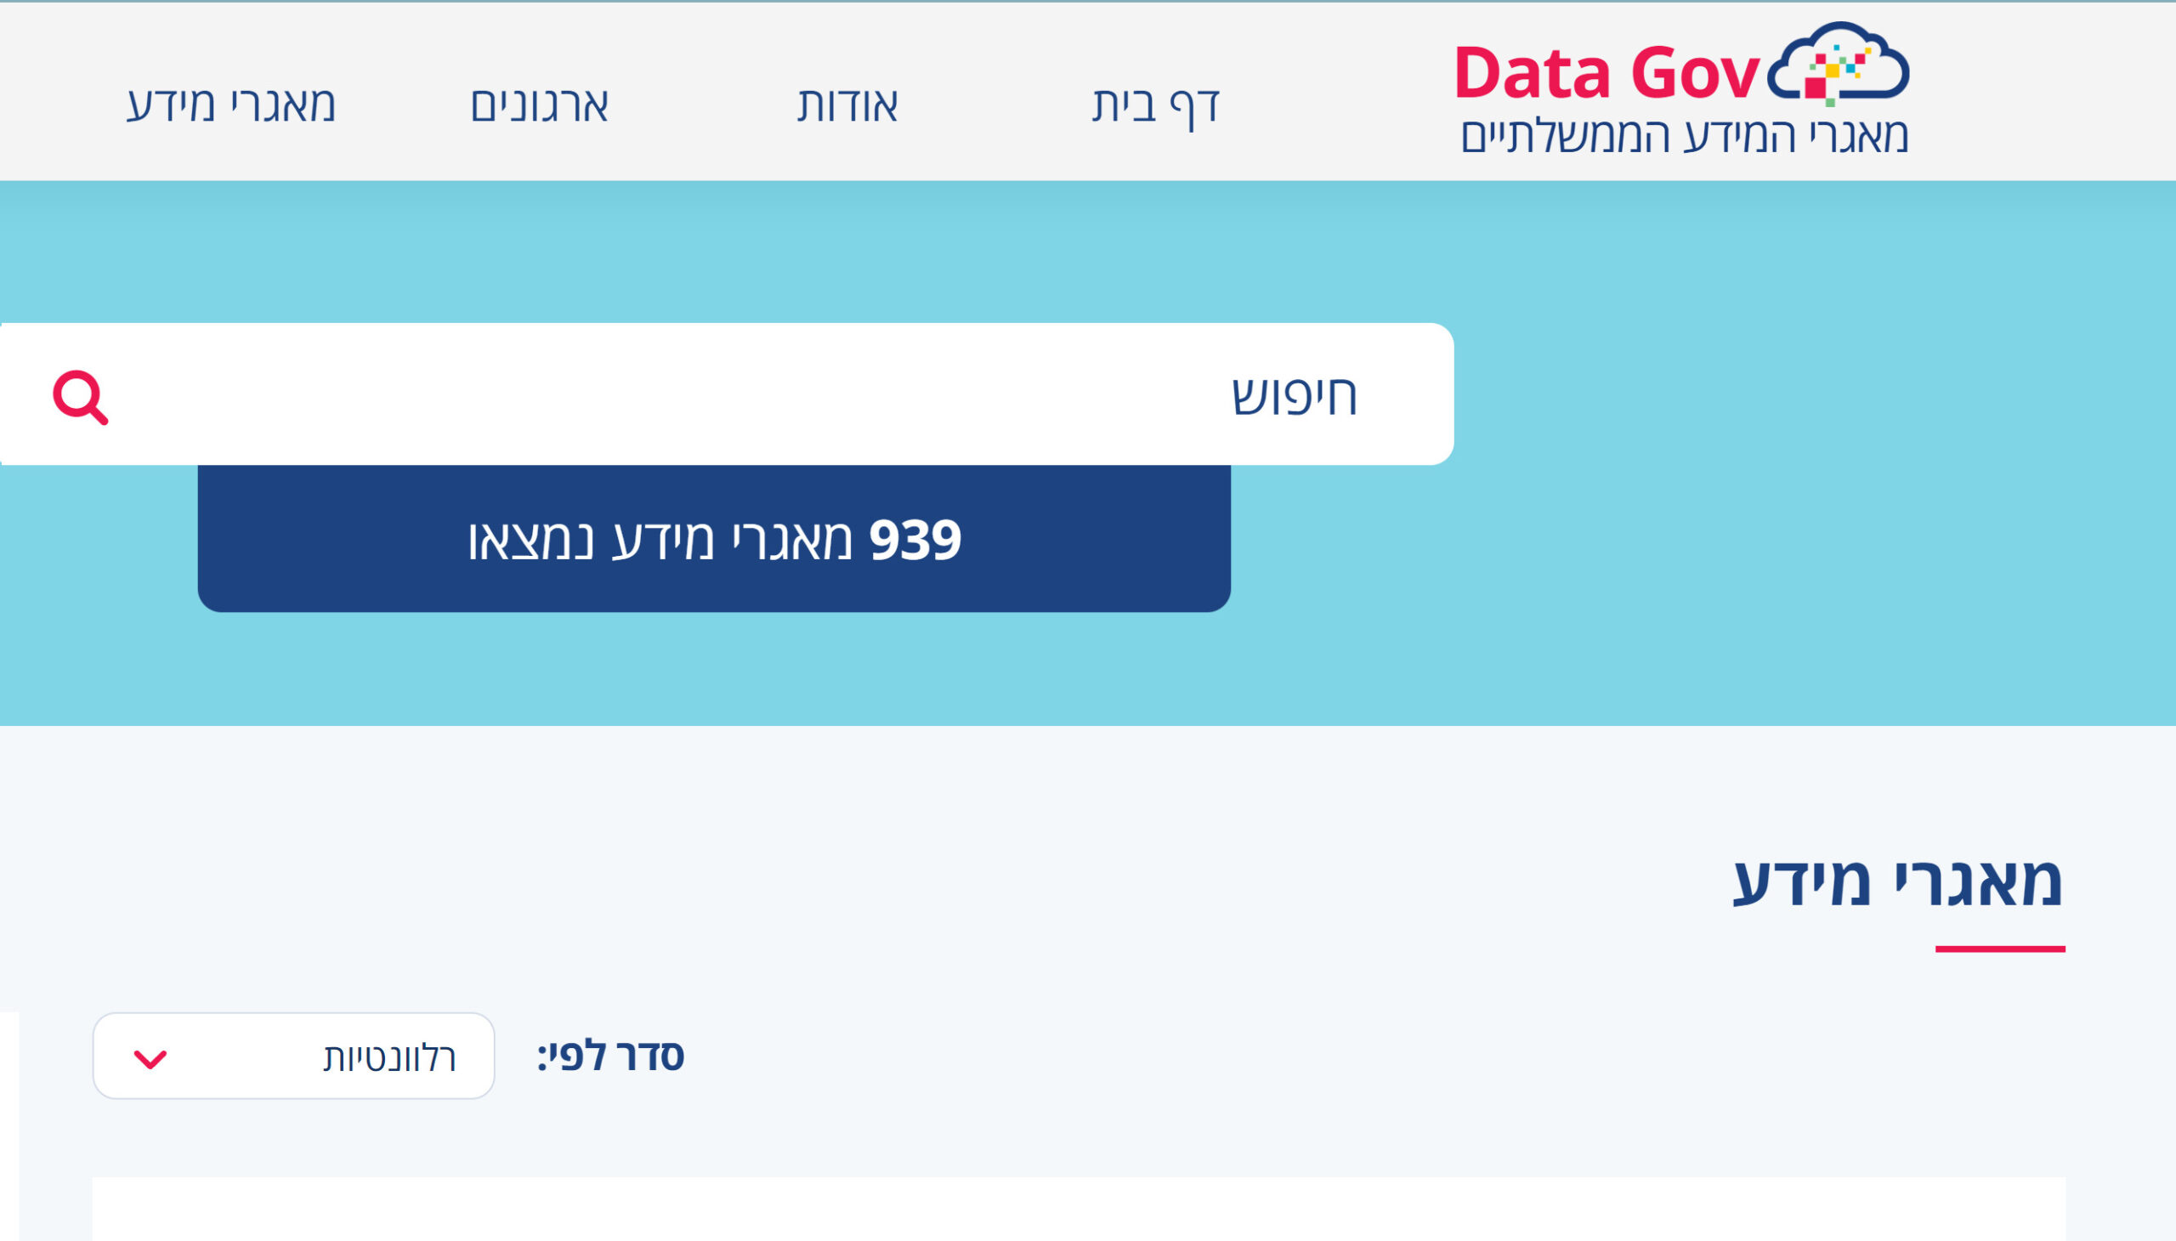This screenshot has height=1241, width=2176.
Task: Open the דף בית menu item
Action: pyautogui.click(x=1156, y=105)
